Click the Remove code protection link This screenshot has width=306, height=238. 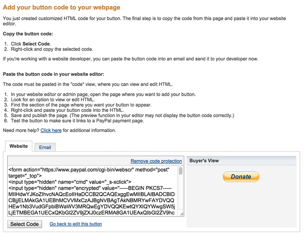pyautogui.click(x=156, y=161)
